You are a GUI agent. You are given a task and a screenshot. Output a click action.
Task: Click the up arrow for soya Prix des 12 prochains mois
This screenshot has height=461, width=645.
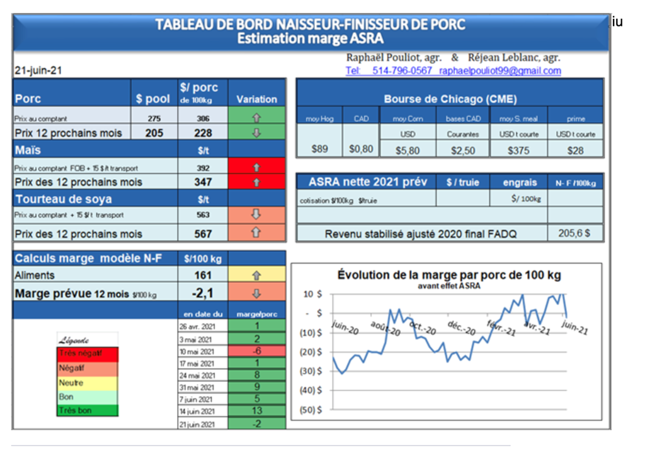tap(256, 233)
